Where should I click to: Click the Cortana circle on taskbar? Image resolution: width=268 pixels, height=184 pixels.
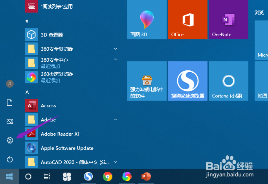pyautogui.click(x=28, y=177)
